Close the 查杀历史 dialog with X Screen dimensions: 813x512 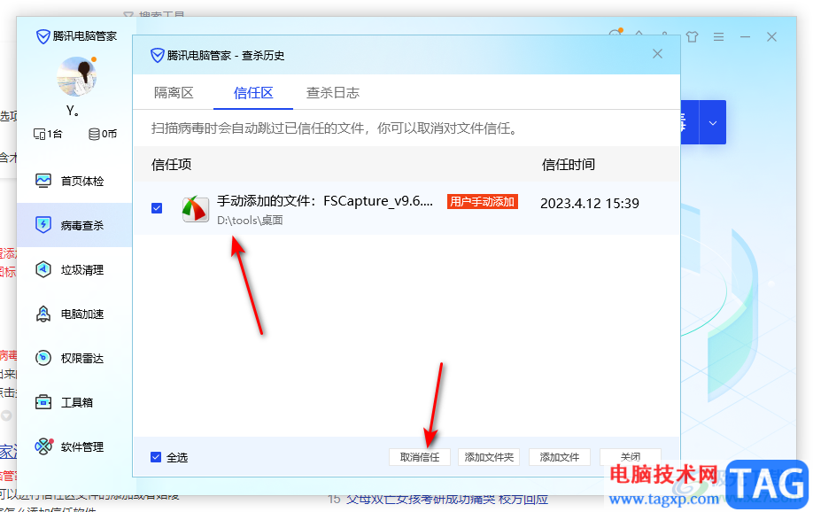click(657, 54)
